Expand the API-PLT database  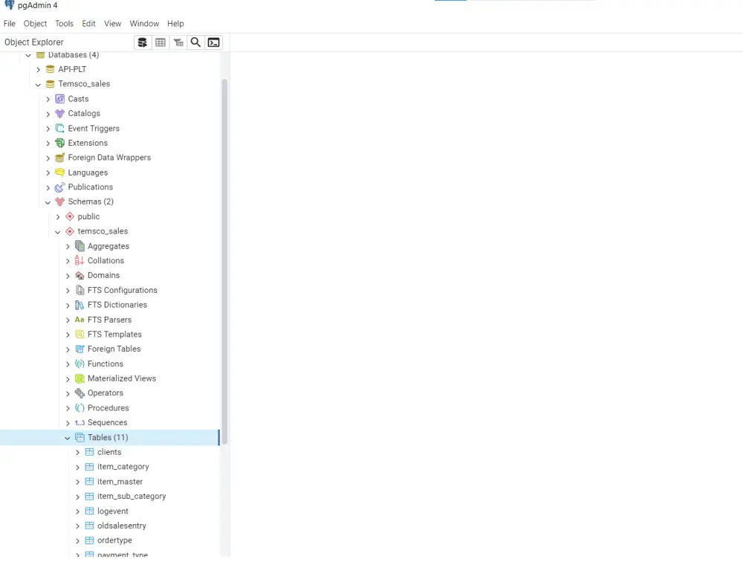tap(39, 70)
